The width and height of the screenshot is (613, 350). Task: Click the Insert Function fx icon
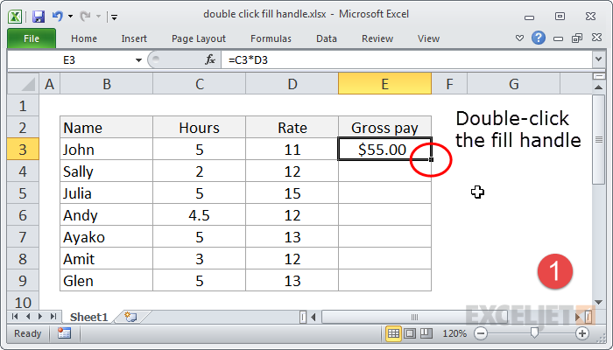pyautogui.click(x=210, y=59)
